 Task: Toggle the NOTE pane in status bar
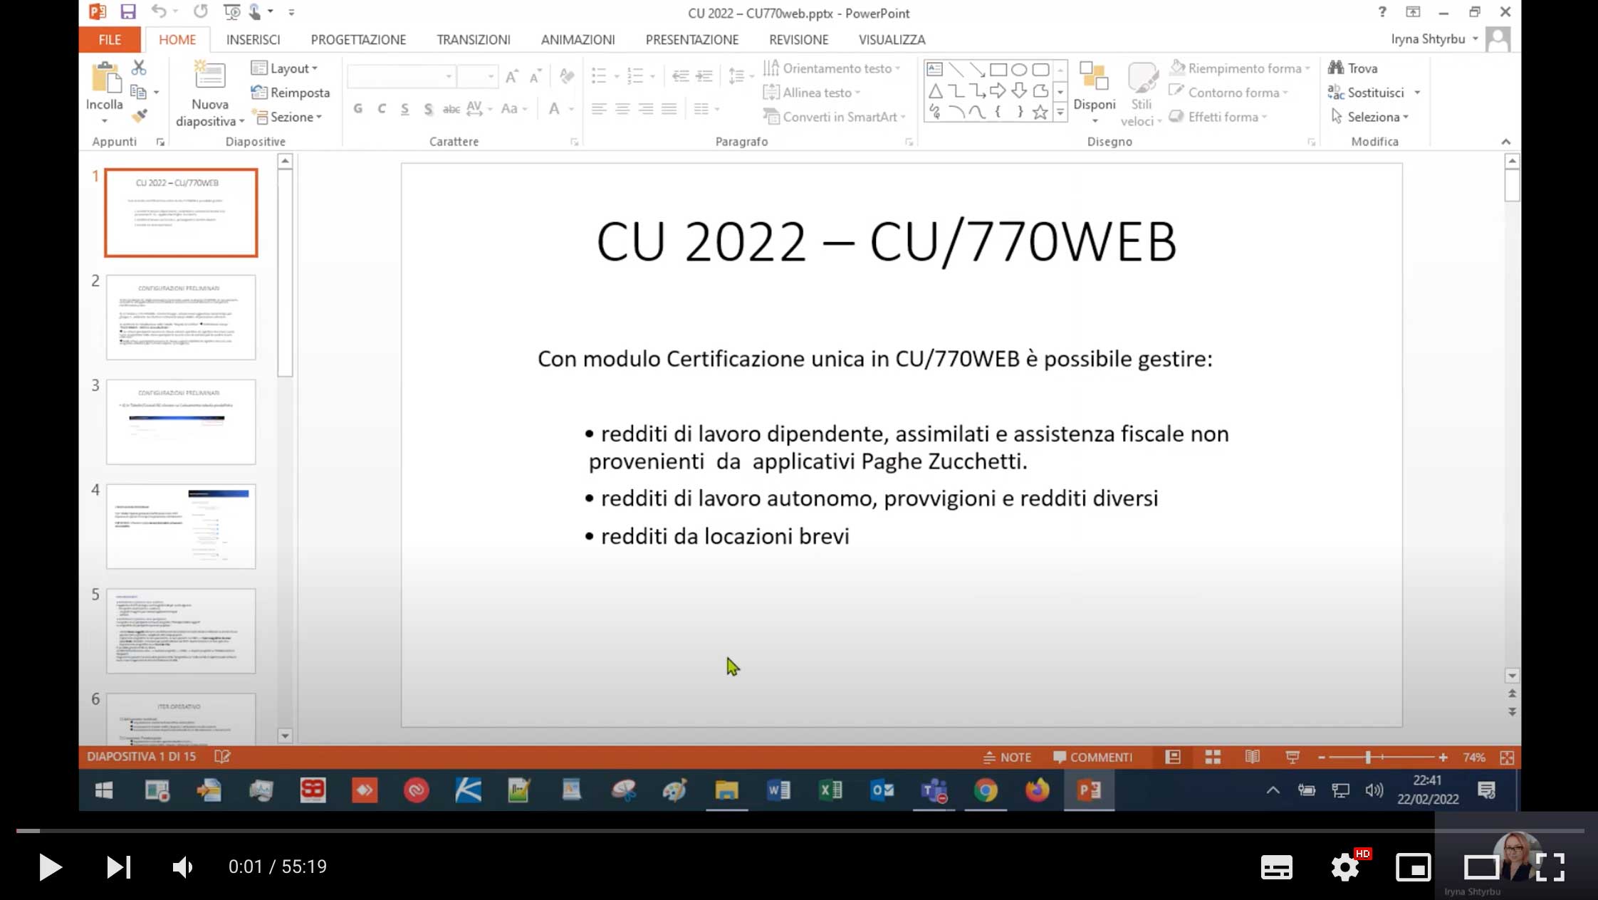click(x=1007, y=757)
